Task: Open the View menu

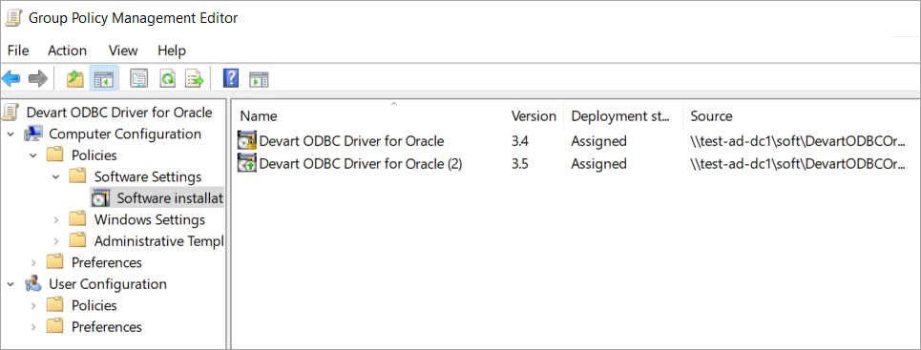Action: click(x=123, y=51)
